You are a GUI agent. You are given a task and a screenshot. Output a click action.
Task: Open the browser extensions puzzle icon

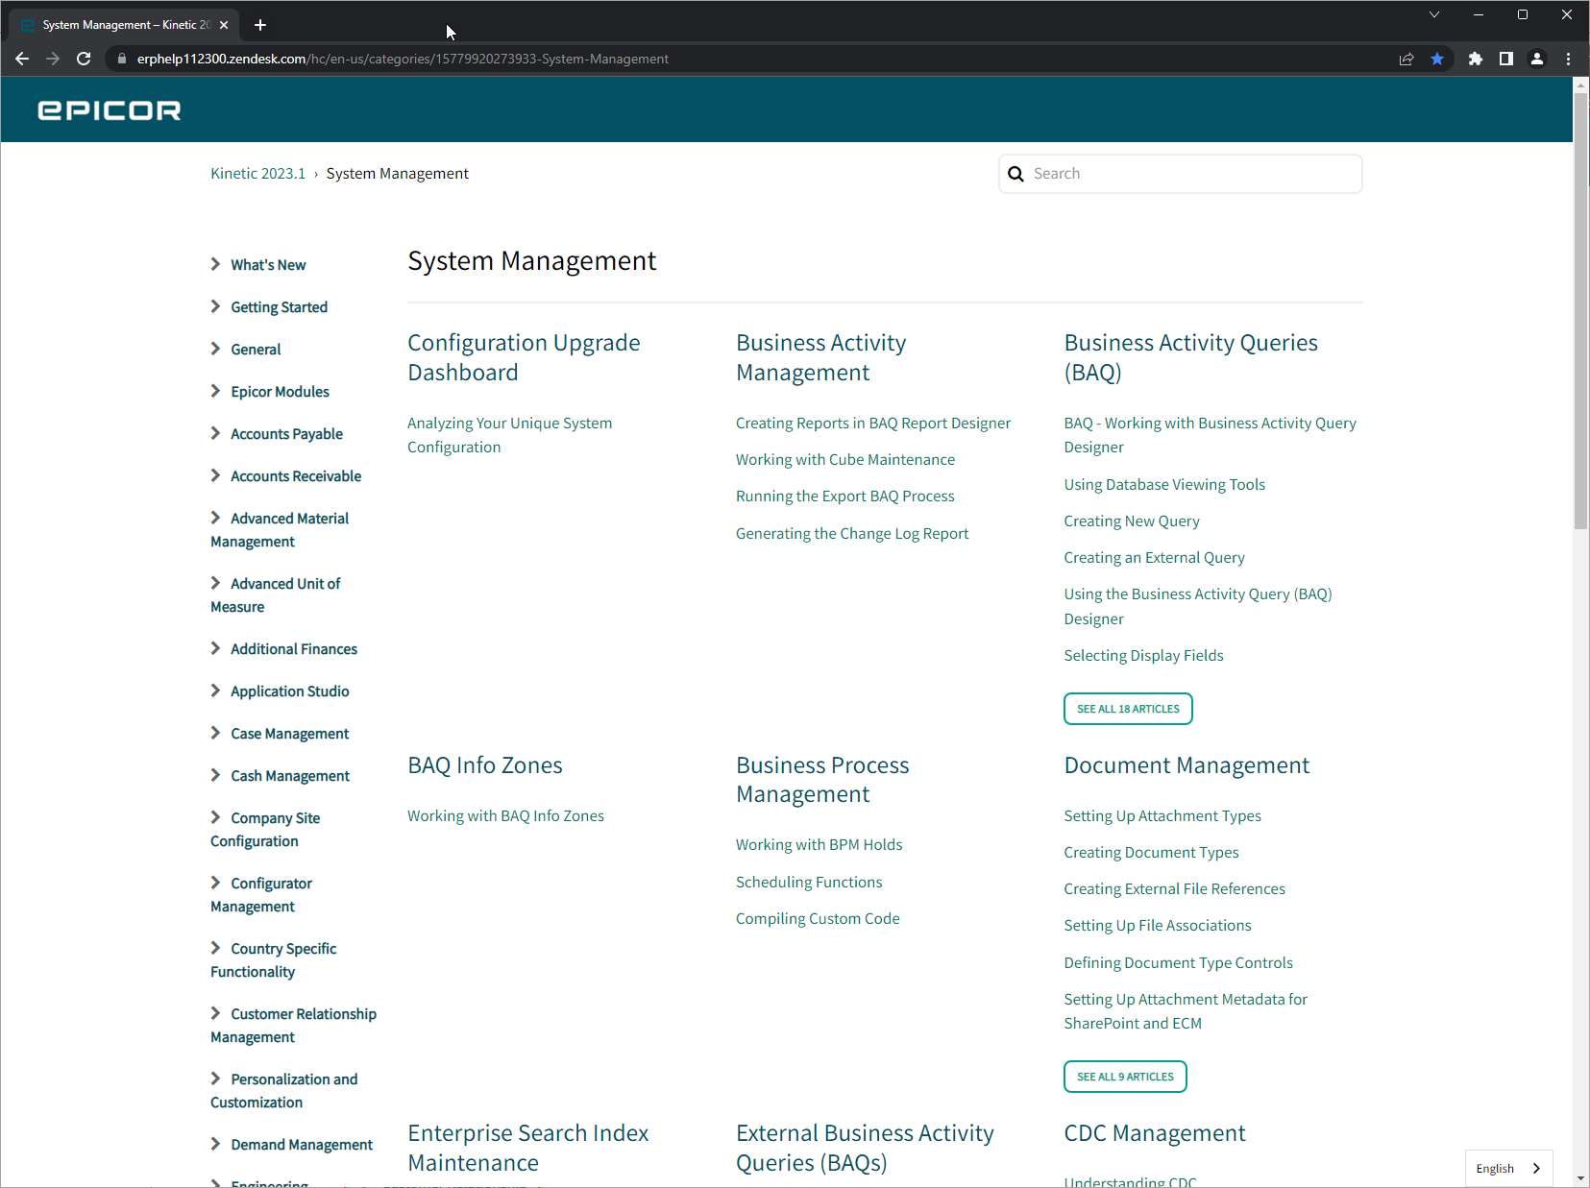[x=1476, y=59]
